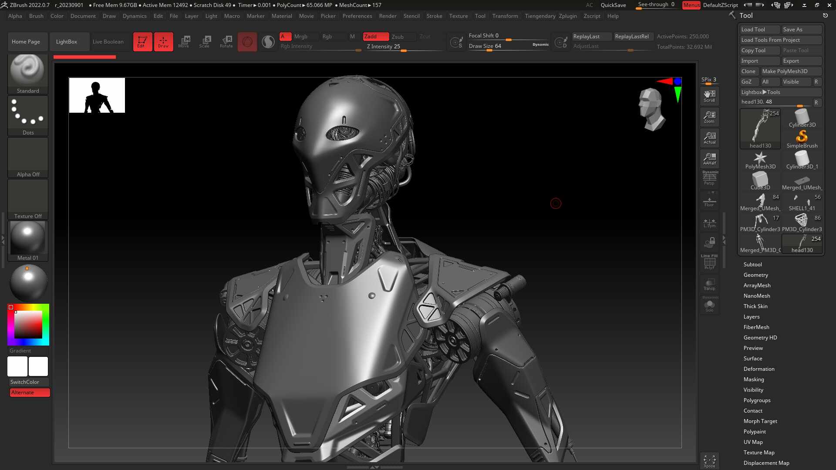This screenshot has width=836, height=470.
Task: Select the PolyMesh3D star tool
Action: pos(760,160)
